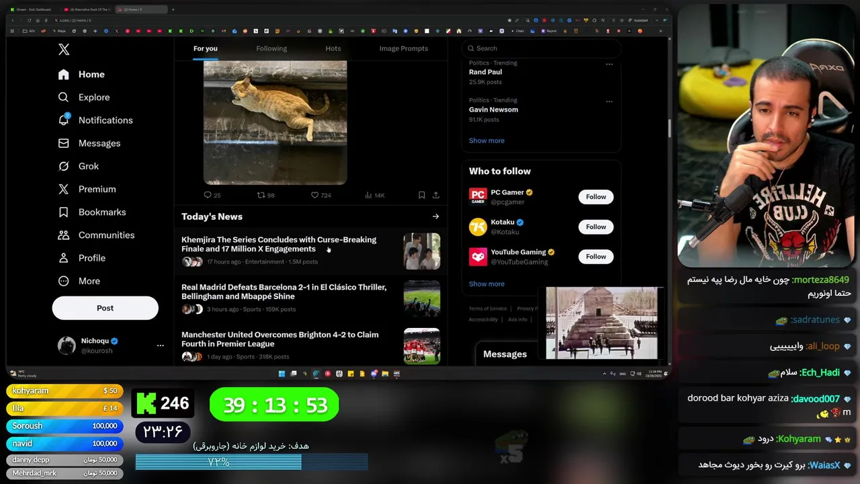Switch to the Hots tab
860x484 pixels.
(333, 48)
